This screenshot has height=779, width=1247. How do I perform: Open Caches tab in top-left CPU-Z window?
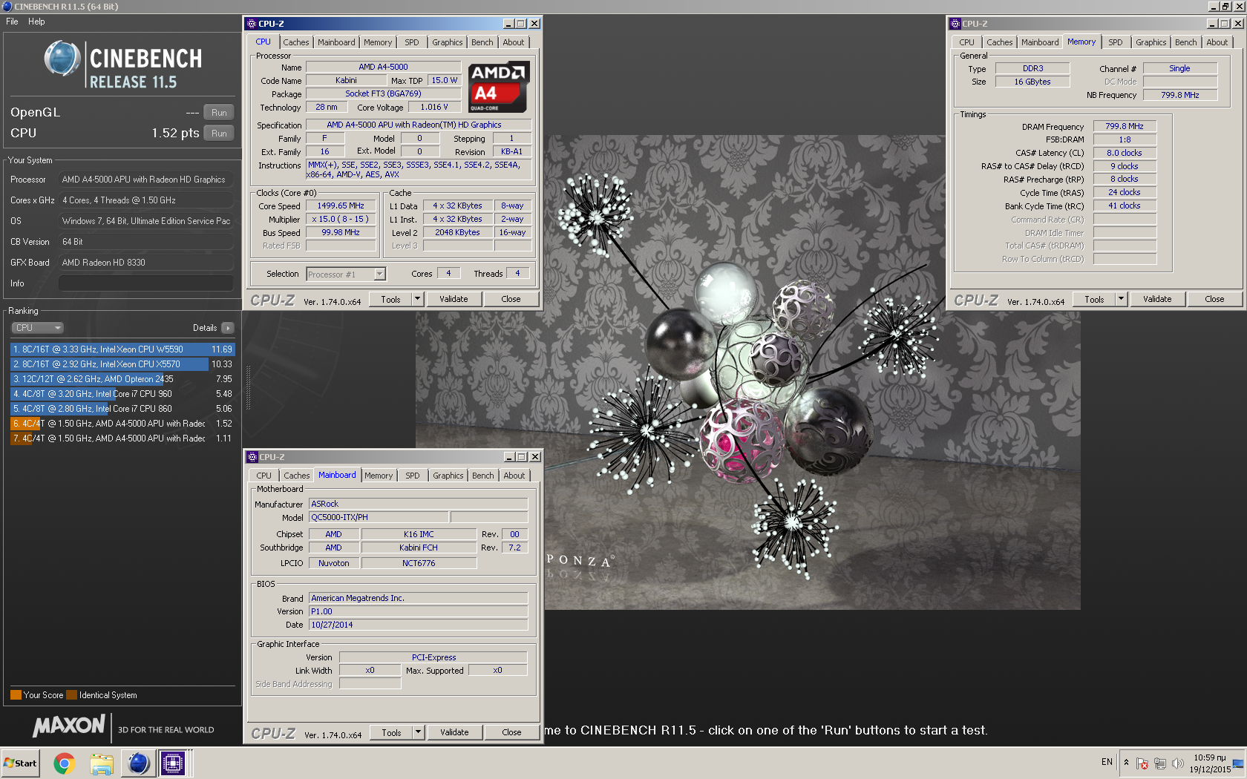[x=296, y=42]
